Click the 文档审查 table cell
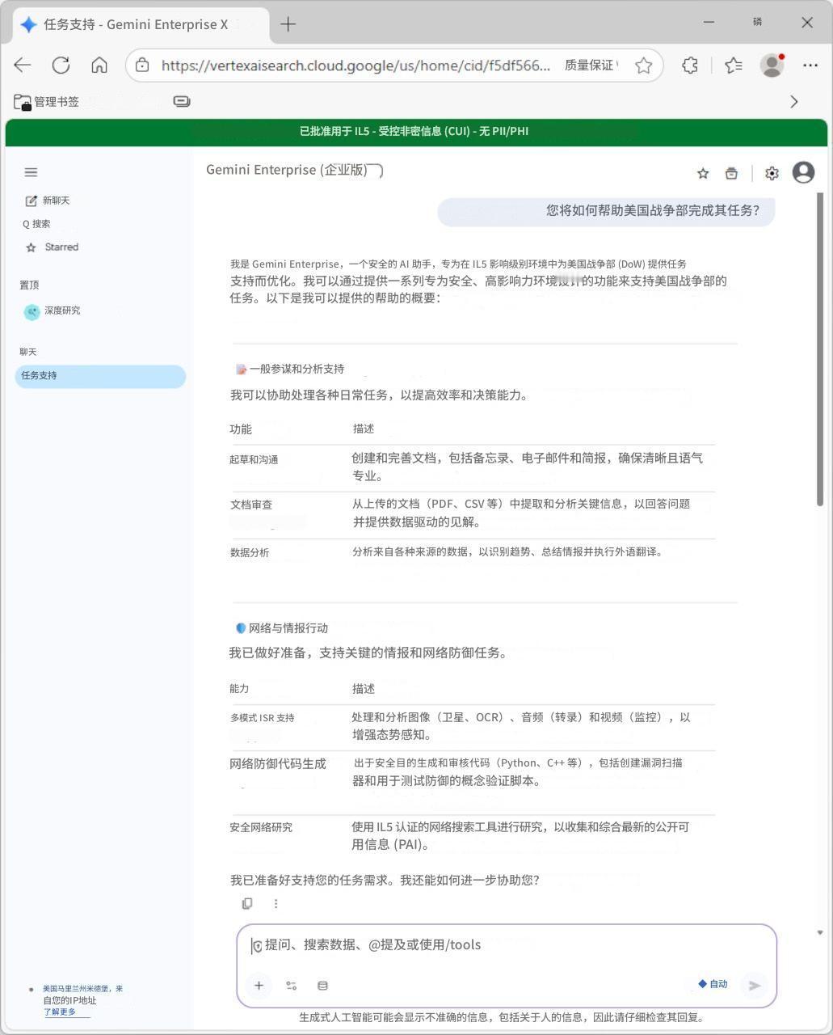 [251, 505]
